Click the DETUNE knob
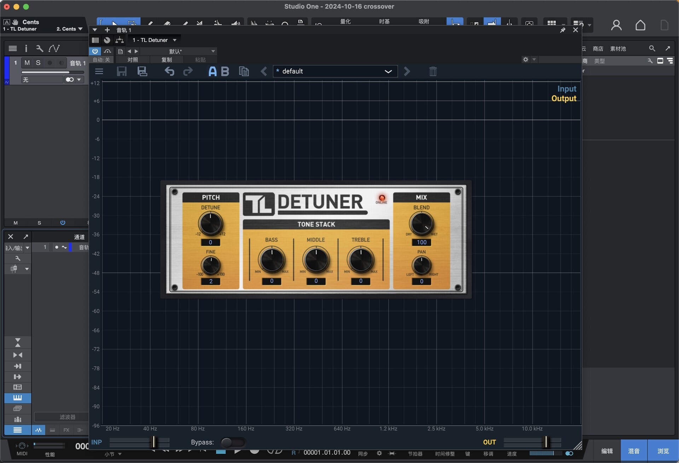 pyautogui.click(x=210, y=223)
